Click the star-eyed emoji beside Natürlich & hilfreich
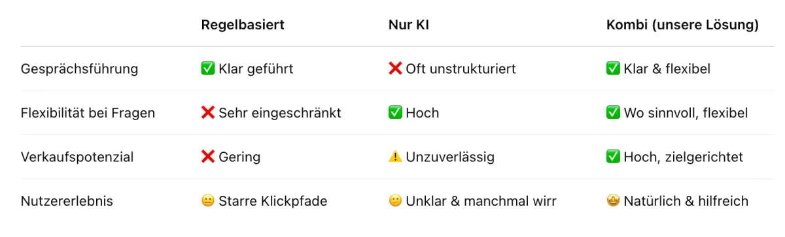 pos(613,201)
